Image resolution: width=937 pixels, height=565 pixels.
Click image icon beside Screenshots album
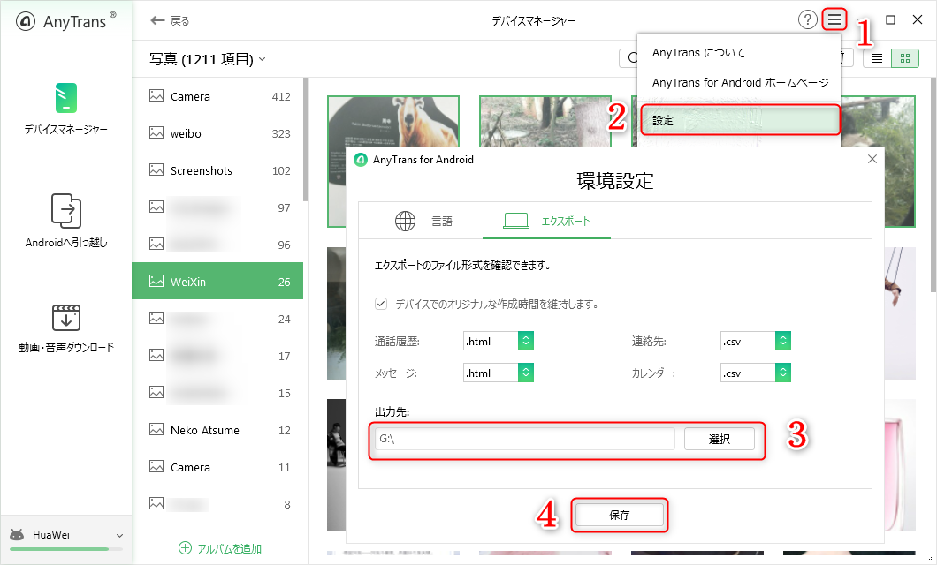(156, 169)
